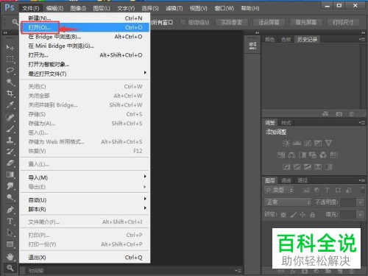Viewport: 368px width, 276px height.
Task: Select the Path Selection tool
Action: coord(10,233)
